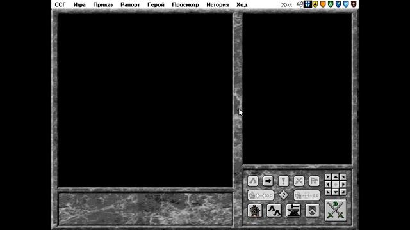
Task: Open the История menu
Action: click(217, 4)
